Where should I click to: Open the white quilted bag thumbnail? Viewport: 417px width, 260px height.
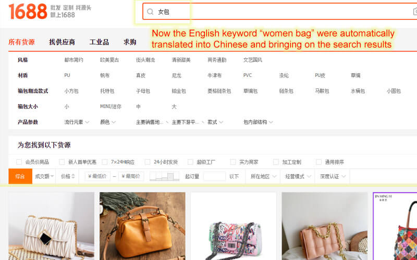click(x=51, y=226)
